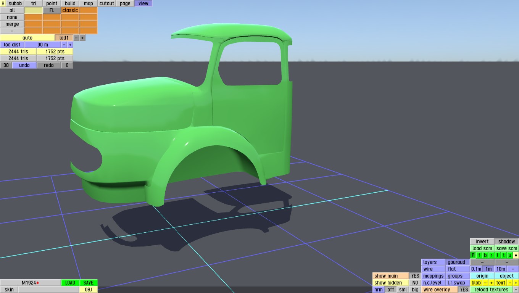The height and width of the screenshot is (293, 519).
Task: Select 'nrm' normals option
Action: (x=379, y=290)
